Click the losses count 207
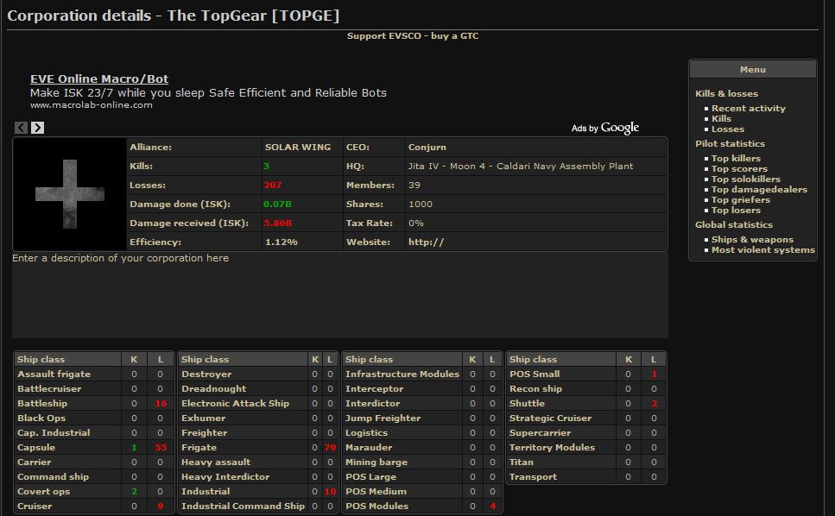This screenshot has width=835, height=516. 272,186
